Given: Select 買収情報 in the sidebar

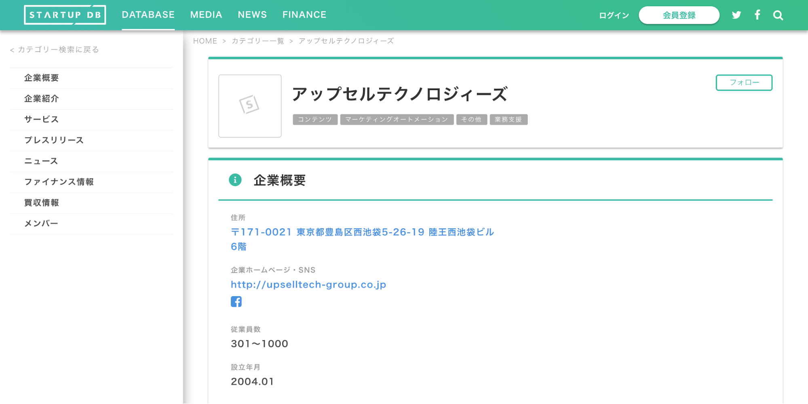Looking at the screenshot, I should click(x=91, y=203).
